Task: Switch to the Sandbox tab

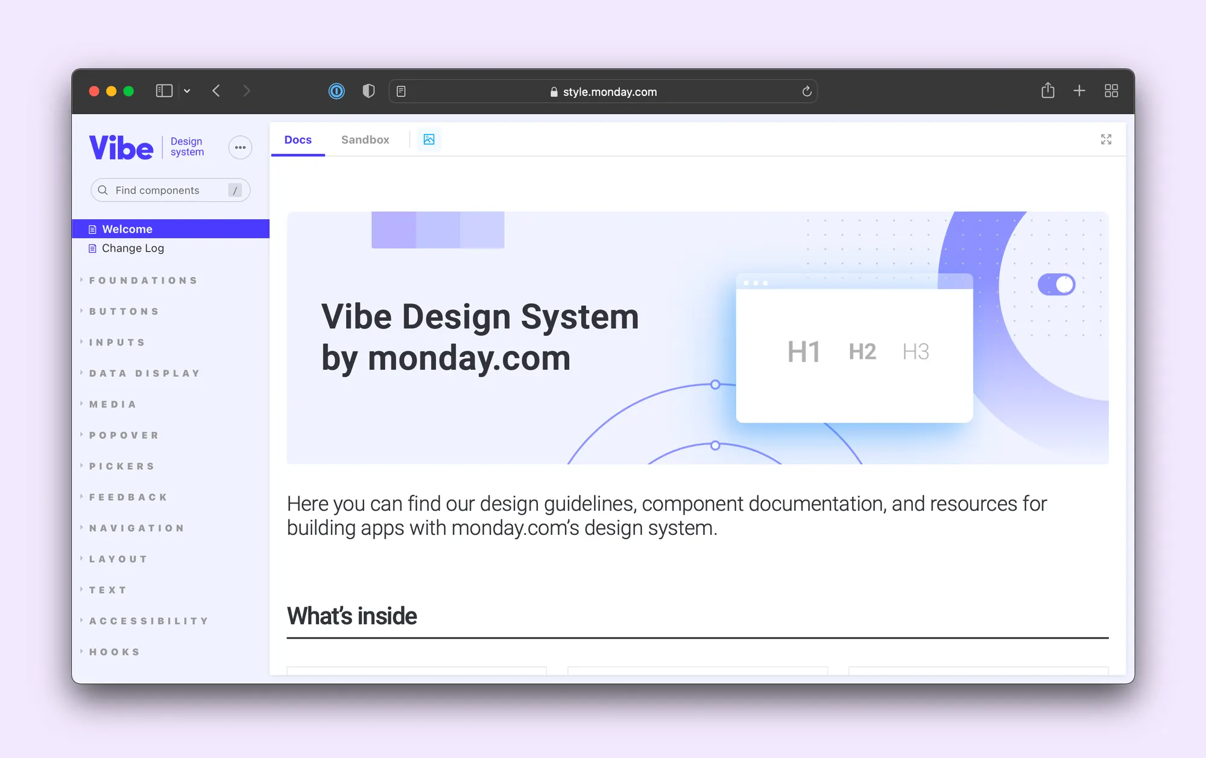Action: click(x=365, y=139)
